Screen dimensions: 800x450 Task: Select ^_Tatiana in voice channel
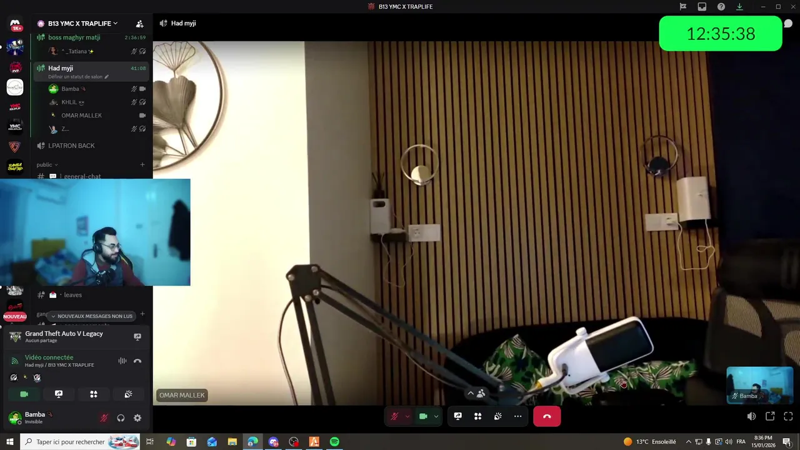pos(92,51)
